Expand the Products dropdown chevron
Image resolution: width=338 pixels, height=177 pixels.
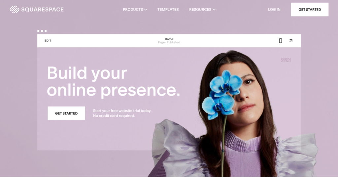coord(146,10)
